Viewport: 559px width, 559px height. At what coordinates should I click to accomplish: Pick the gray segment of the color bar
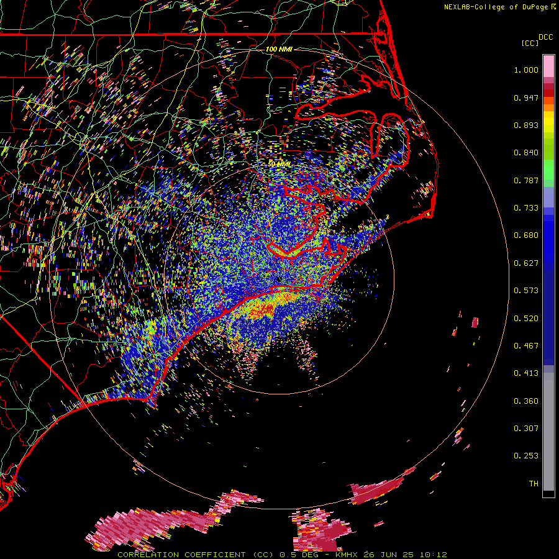click(x=548, y=432)
